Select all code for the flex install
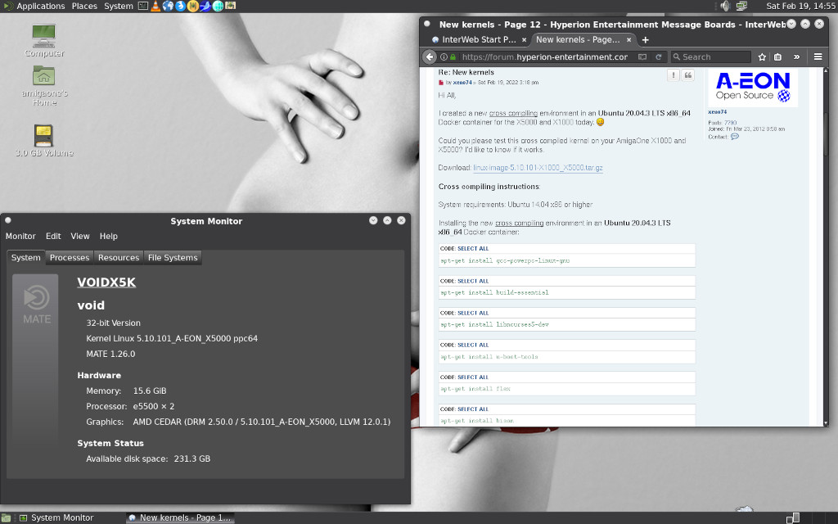Image resolution: width=838 pixels, height=524 pixels. click(473, 377)
